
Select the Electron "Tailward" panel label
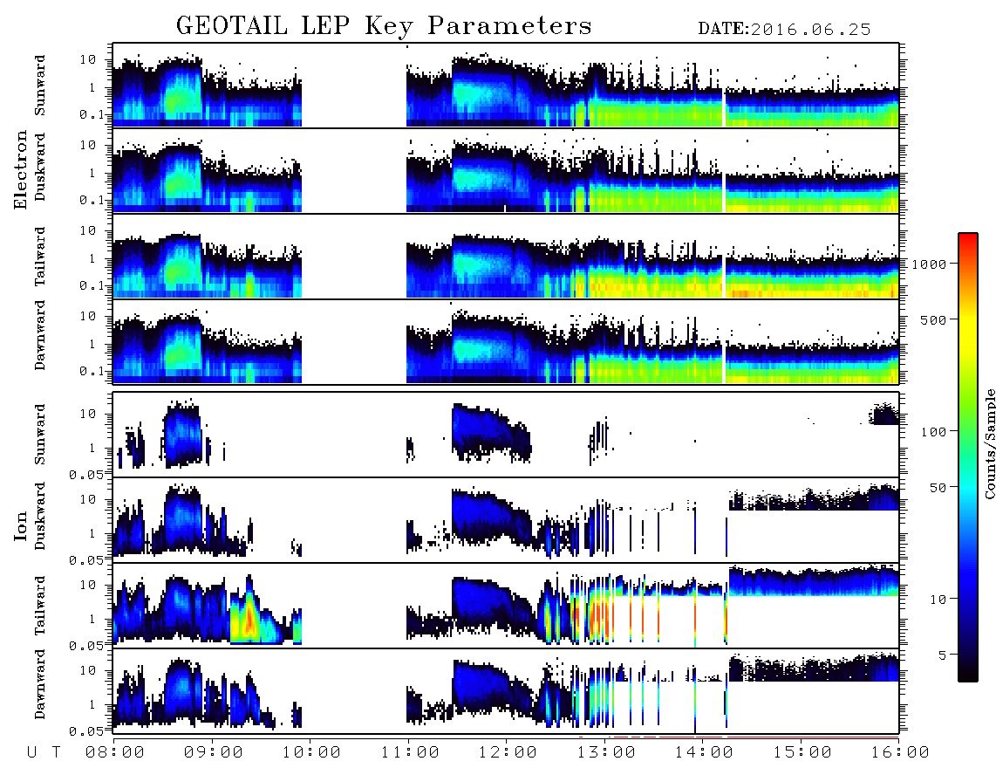40,257
